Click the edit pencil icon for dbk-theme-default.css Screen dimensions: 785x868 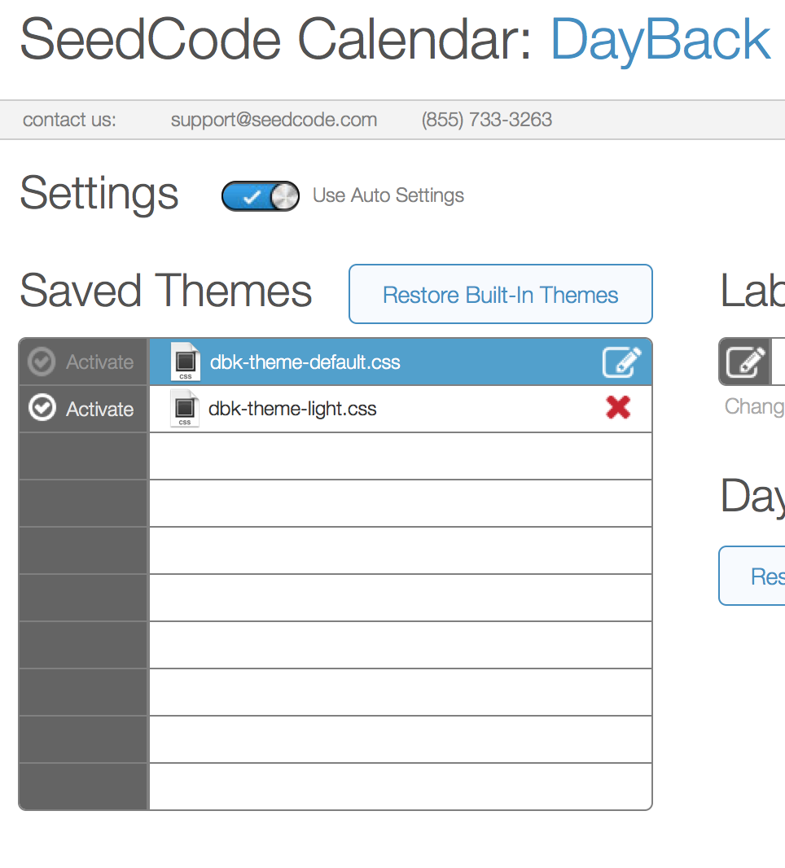point(621,362)
